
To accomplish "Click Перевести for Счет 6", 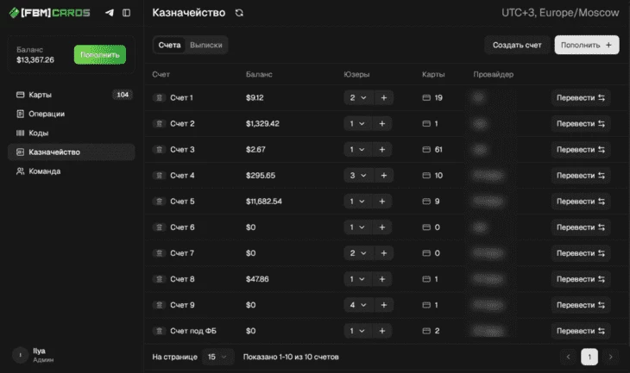I will coord(580,227).
